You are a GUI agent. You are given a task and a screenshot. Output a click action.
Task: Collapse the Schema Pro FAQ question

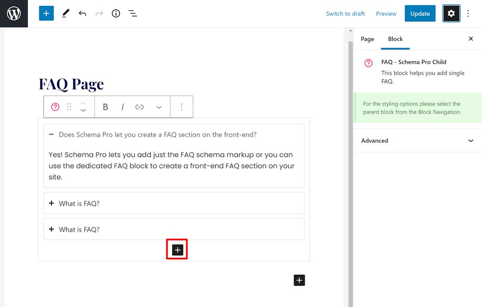(52, 134)
